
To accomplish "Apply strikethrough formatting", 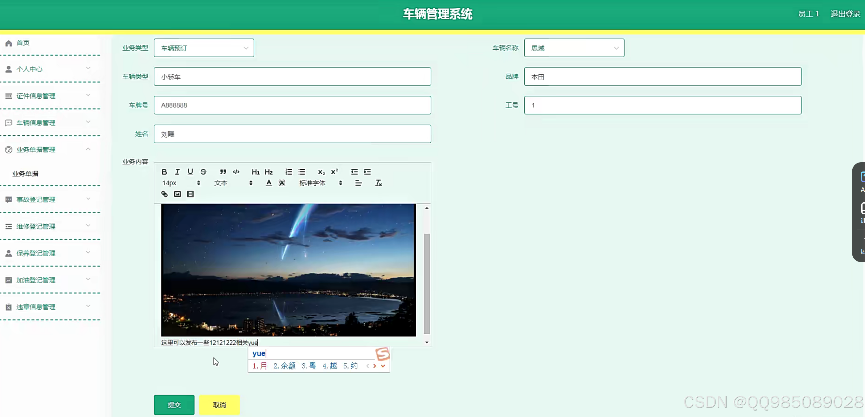I will click(203, 172).
